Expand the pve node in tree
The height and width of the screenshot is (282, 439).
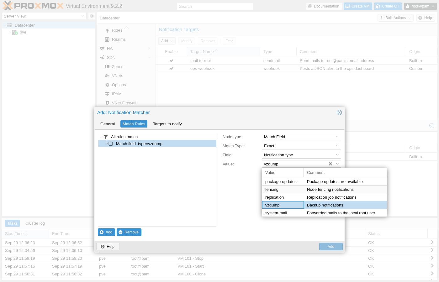click(x=10, y=32)
